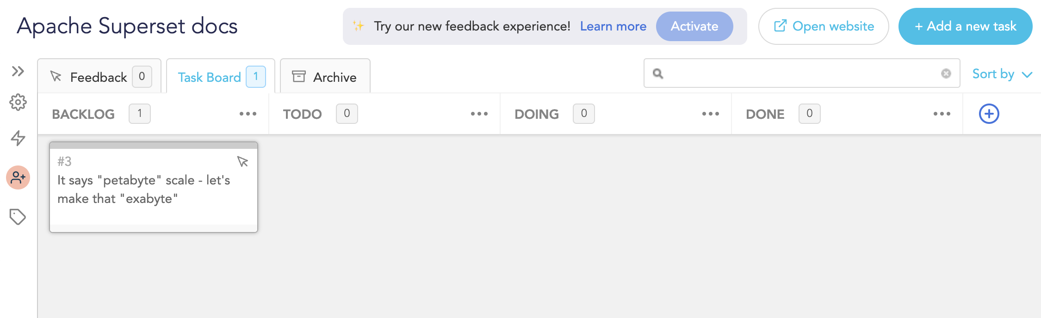
Task: Click the cursor icon on task #3
Action: tap(242, 161)
